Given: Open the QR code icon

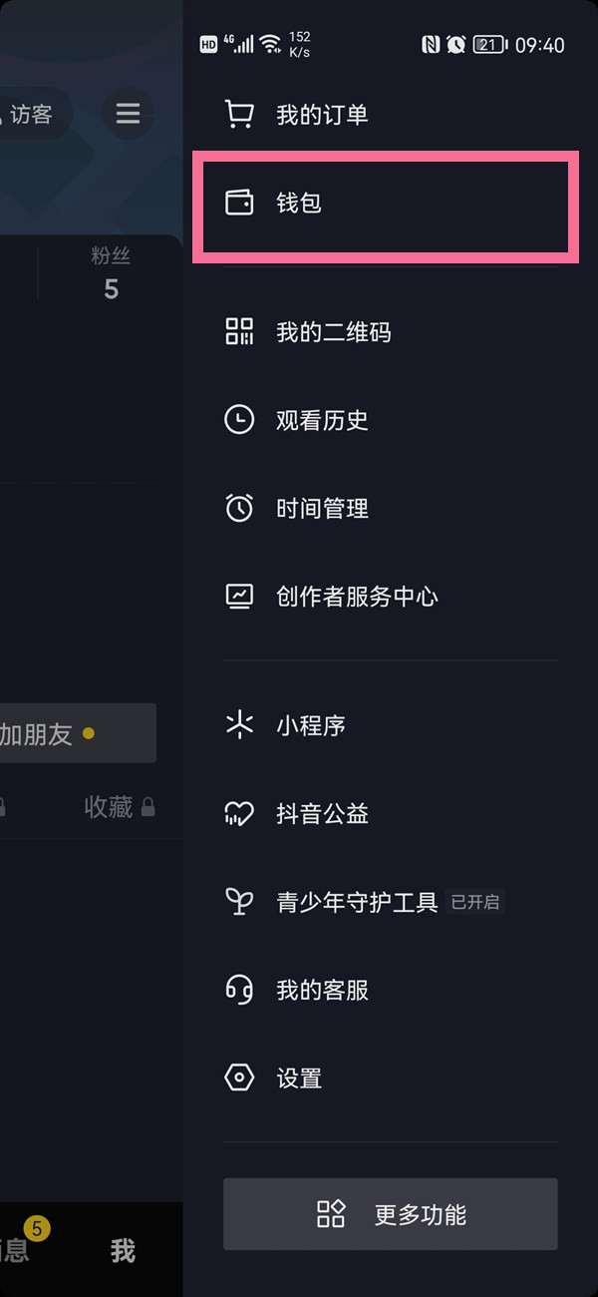Looking at the screenshot, I should coord(239,332).
